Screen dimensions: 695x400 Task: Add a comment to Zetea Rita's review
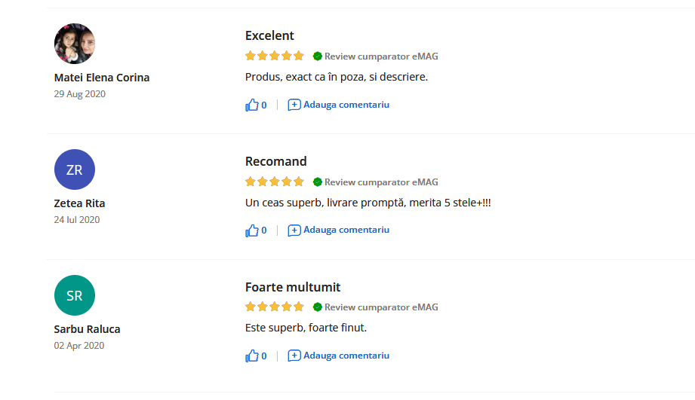click(x=346, y=231)
